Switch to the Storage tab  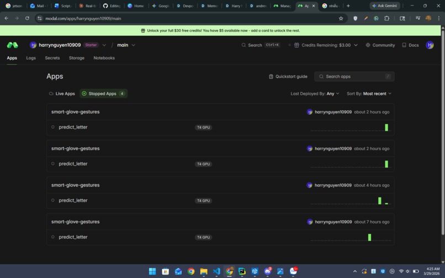[77, 58]
